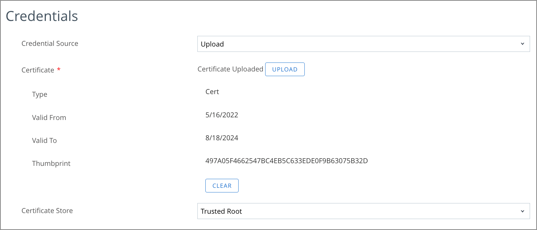Click the Valid To label
The width and height of the screenshot is (537, 230).
click(x=44, y=141)
